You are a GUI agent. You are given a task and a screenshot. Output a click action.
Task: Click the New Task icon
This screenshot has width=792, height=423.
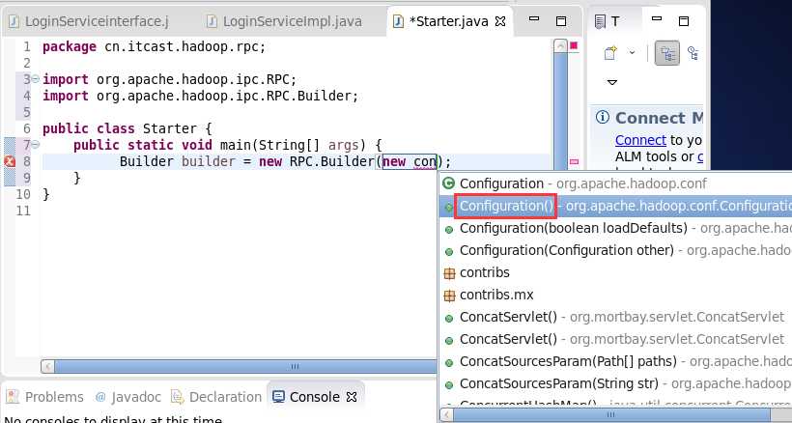point(610,52)
